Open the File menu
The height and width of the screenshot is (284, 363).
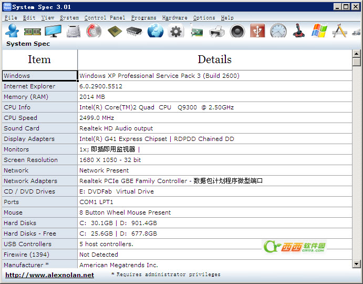[x=11, y=18]
